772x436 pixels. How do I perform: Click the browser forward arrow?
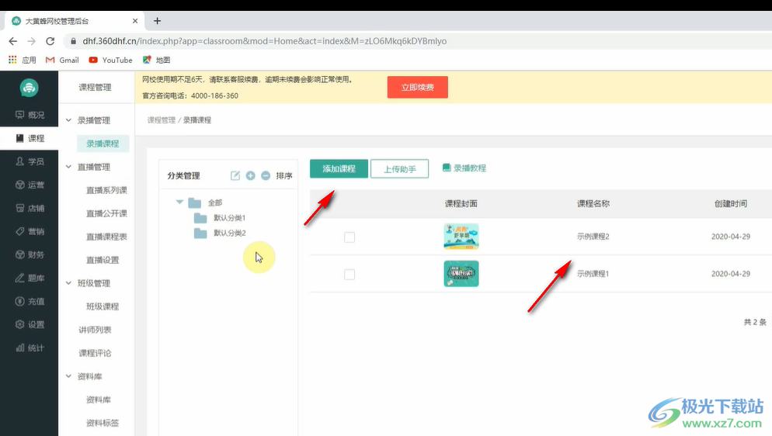(32, 41)
